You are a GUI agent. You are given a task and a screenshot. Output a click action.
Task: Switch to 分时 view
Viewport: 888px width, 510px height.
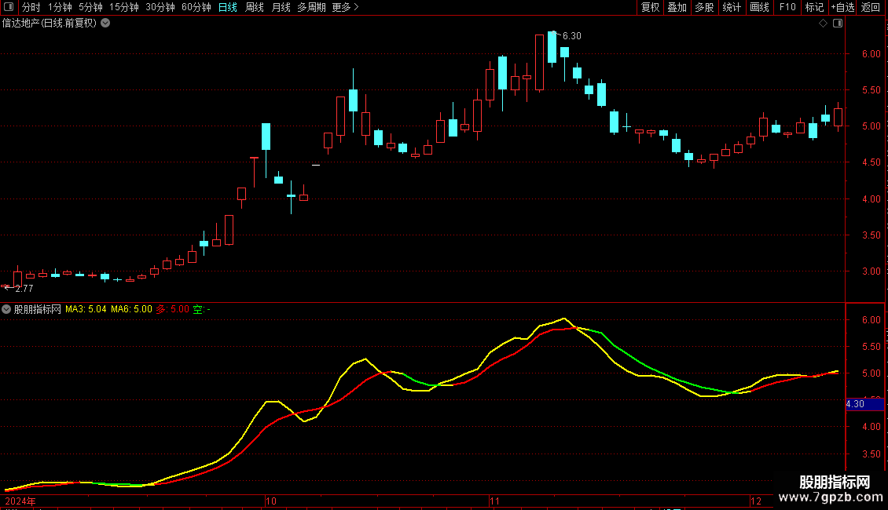[x=31, y=7]
